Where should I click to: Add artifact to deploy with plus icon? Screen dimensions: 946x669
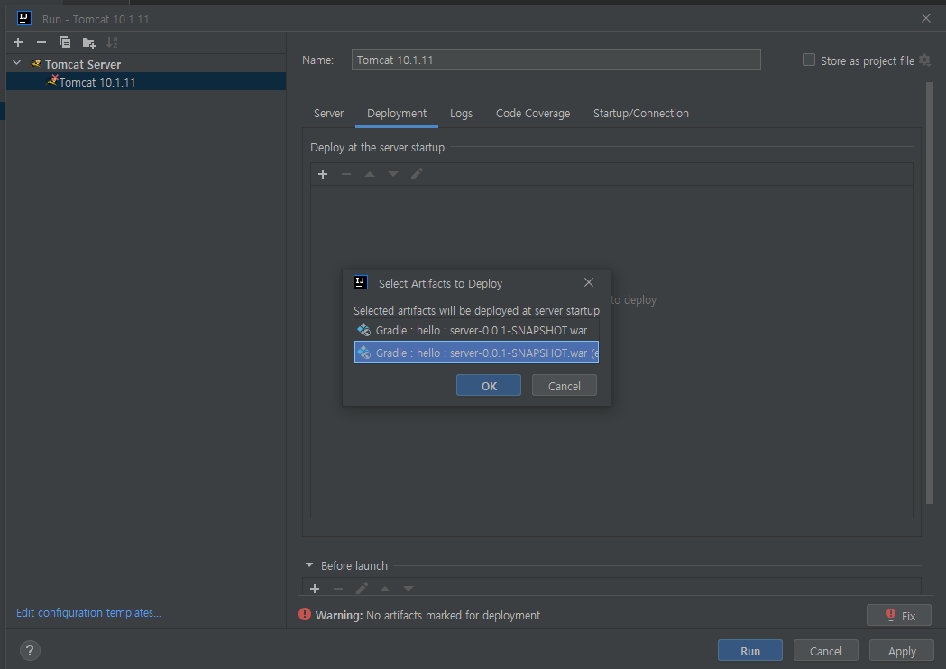click(323, 174)
